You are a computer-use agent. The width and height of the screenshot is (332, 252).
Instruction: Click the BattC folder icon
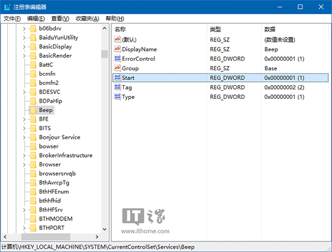[x=33, y=65]
